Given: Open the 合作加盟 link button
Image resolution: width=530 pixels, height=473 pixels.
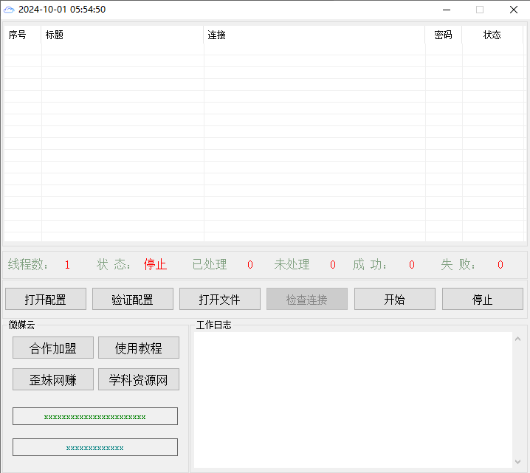Looking at the screenshot, I should click(x=53, y=348).
